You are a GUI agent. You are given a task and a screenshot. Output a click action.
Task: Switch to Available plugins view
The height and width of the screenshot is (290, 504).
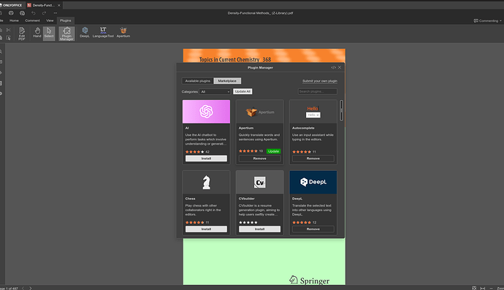pyautogui.click(x=197, y=81)
